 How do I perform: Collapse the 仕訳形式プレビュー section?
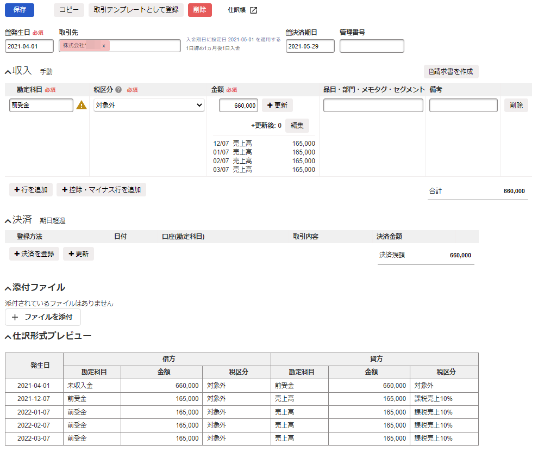click(8, 337)
